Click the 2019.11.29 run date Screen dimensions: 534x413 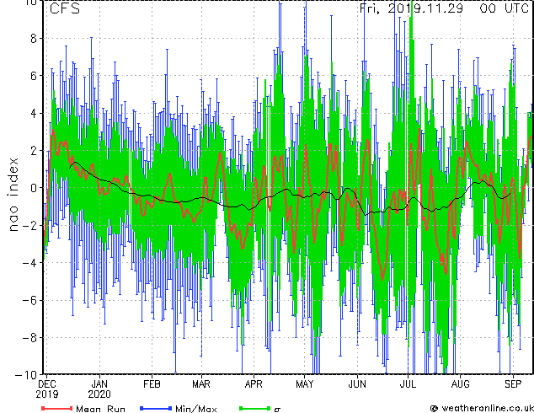(x=425, y=8)
